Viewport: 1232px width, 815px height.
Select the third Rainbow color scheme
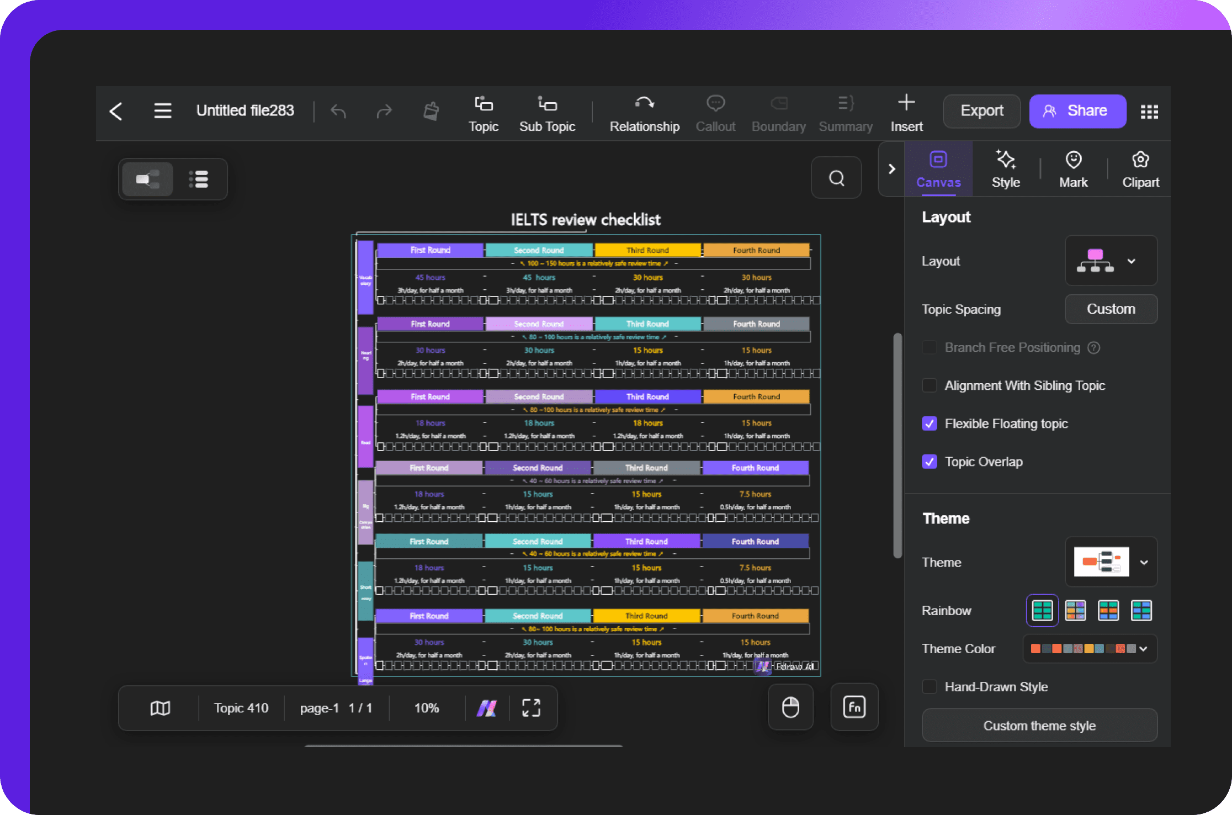point(1108,610)
